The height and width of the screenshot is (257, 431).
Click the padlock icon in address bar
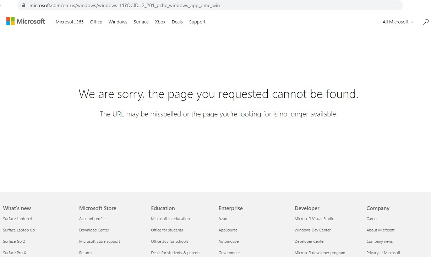(x=24, y=5)
